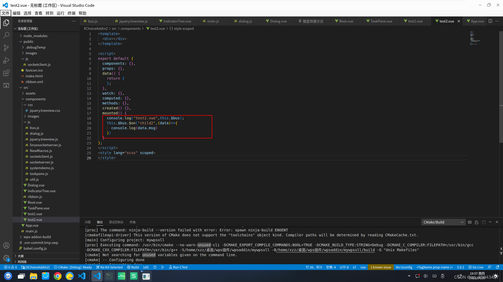Maximize the panel with the up chevron
Viewport: 503px width, 282px height.
490,222
